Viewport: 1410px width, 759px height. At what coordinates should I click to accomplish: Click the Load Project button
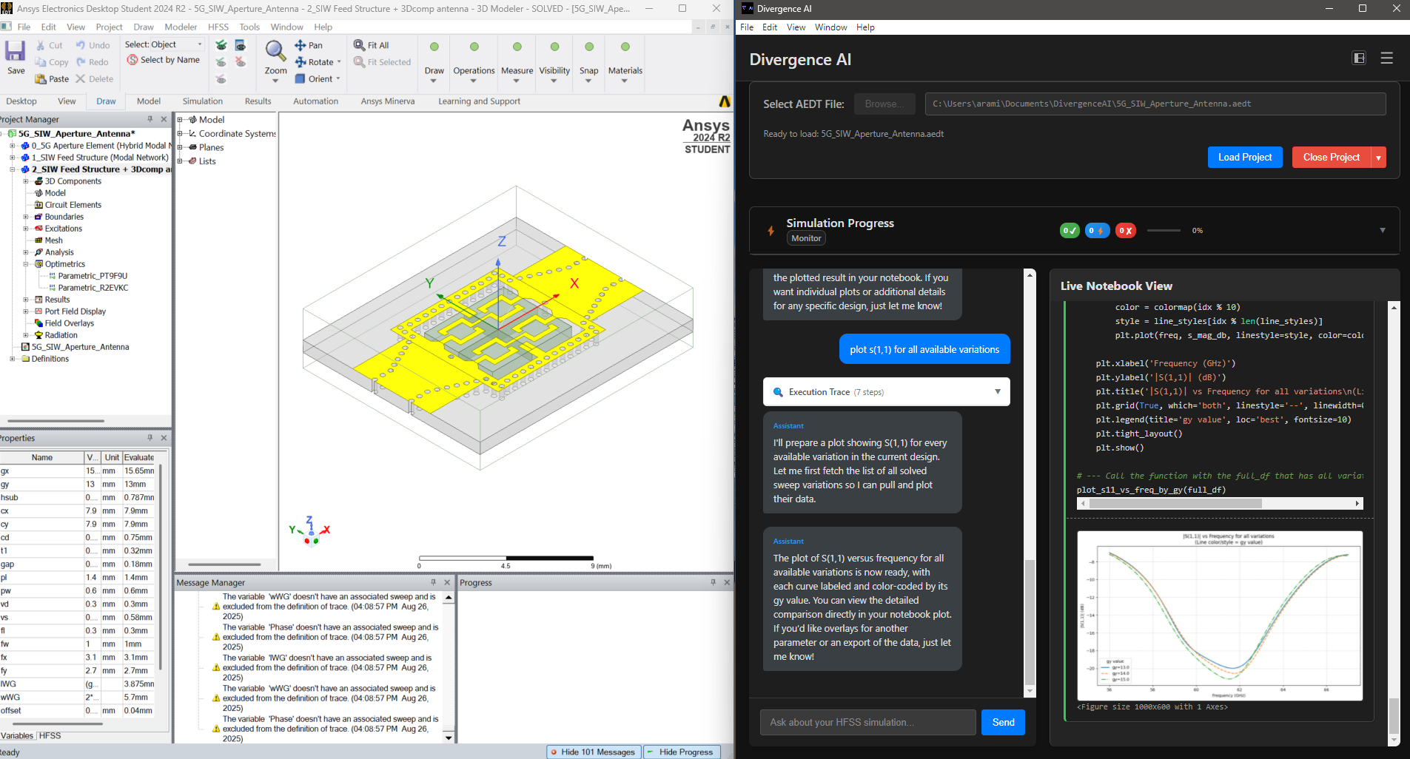(1244, 157)
